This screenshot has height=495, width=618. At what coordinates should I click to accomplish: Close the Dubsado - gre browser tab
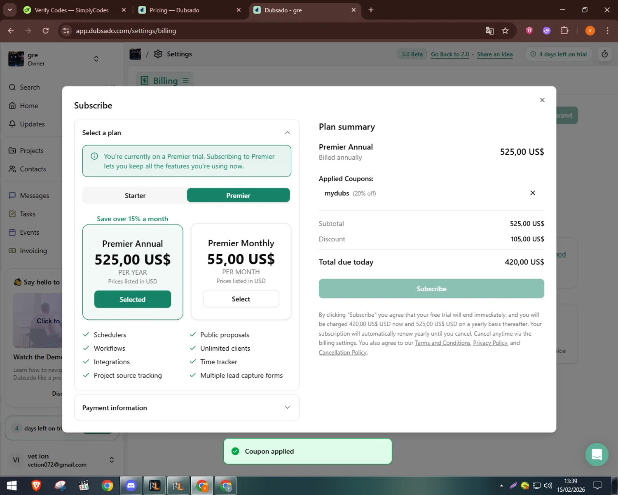click(x=353, y=10)
